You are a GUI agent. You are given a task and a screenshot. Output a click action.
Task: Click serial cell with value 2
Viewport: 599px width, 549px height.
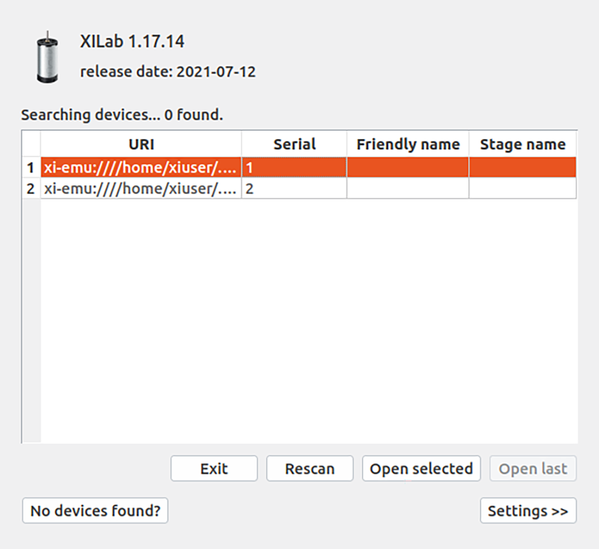tap(294, 189)
